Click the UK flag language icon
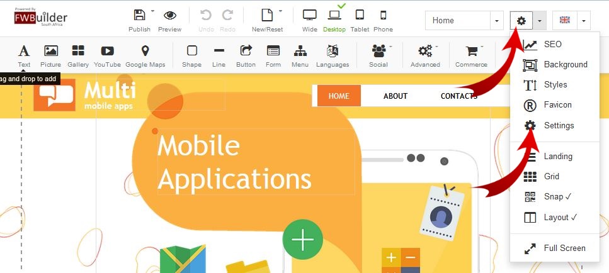Viewport: 609px width, 273px height. tap(565, 21)
